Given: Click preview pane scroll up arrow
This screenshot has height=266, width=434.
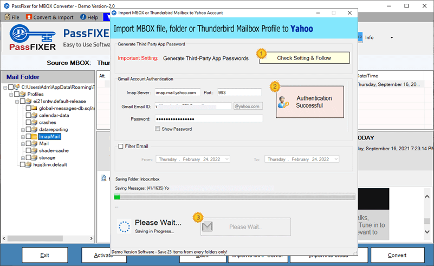Looking at the screenshot, I should click(x=427, y=196).
